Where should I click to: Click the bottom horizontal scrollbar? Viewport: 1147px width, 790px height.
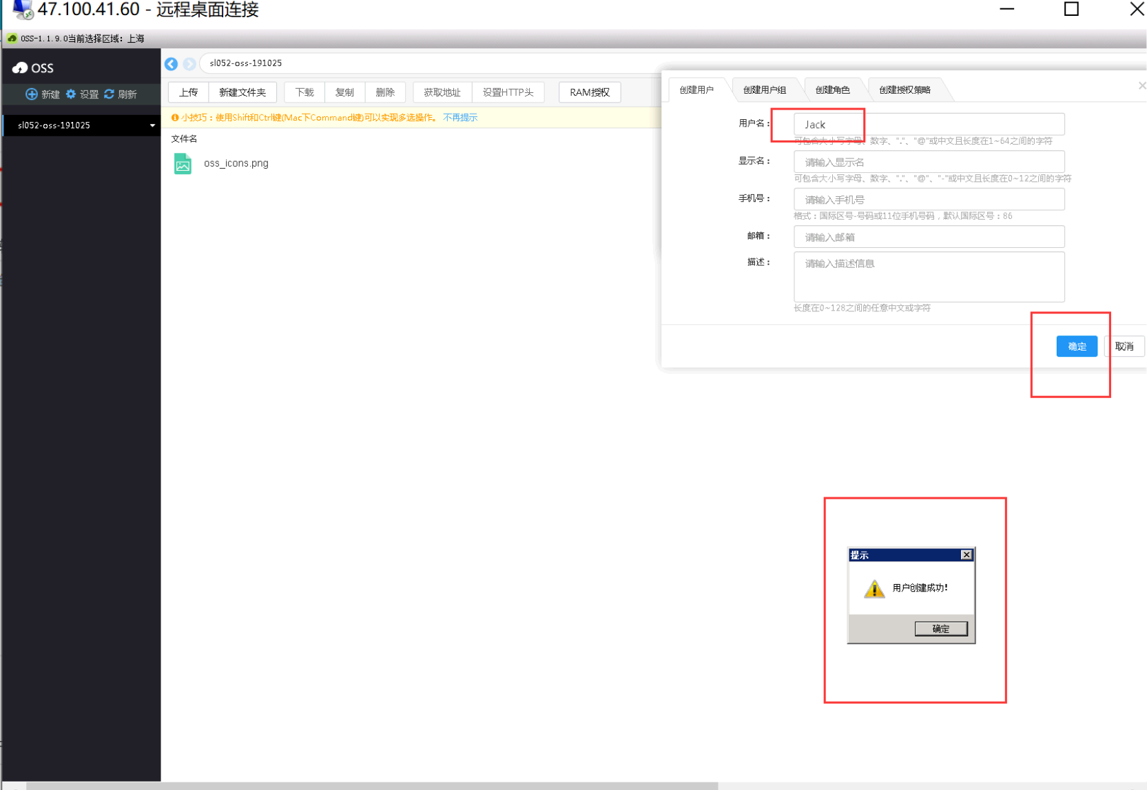tap(372, 786)
